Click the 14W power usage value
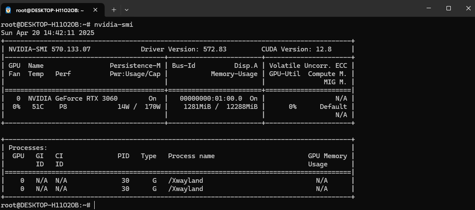Viewport: 475px width, 210px height. (123, 107)
